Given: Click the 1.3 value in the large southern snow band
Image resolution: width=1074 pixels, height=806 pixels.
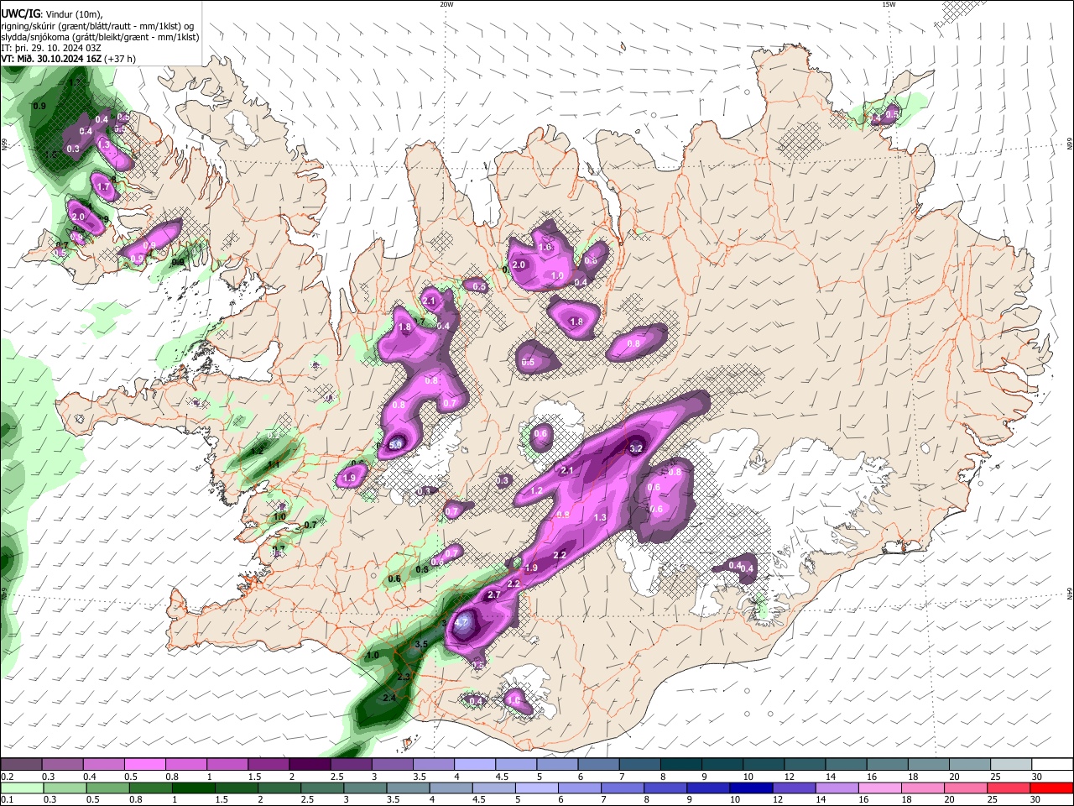Looking at the screenshot, I should (600, 518).
